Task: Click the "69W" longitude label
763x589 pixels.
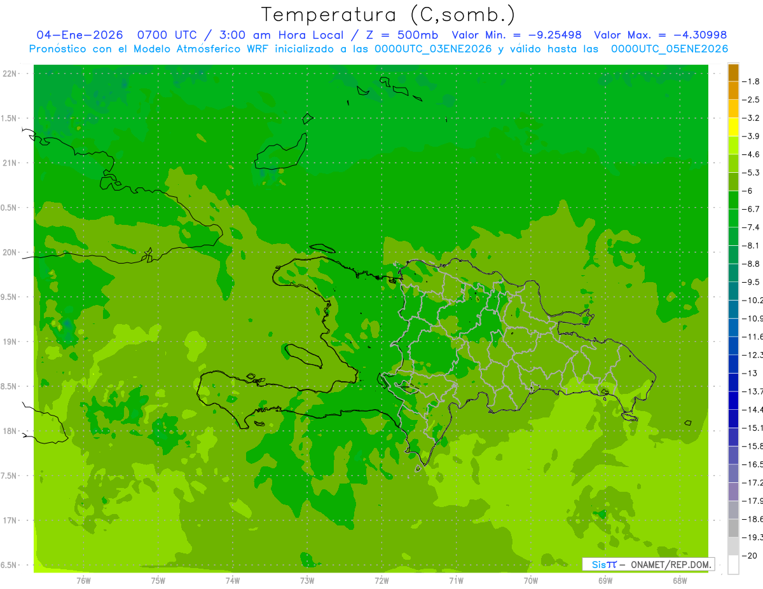Action: 605,581
